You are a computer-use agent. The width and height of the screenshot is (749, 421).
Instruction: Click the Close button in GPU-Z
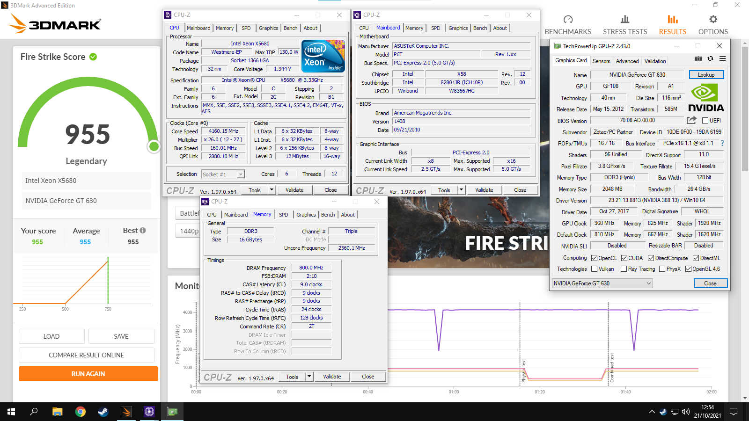tap(710, 283)
